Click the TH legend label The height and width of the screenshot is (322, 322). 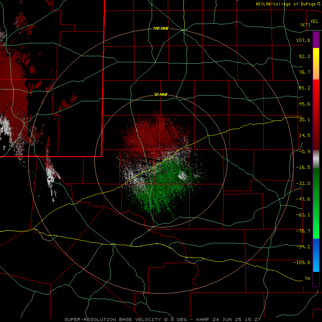click(307, 278)
